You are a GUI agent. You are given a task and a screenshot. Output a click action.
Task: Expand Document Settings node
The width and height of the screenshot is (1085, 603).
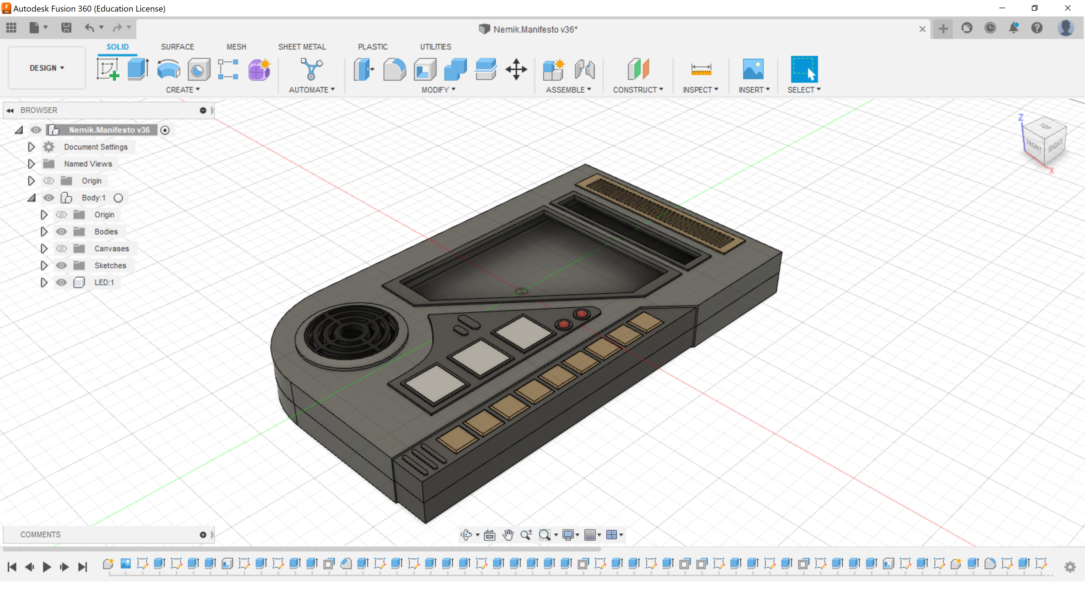[x=31, y=147]
